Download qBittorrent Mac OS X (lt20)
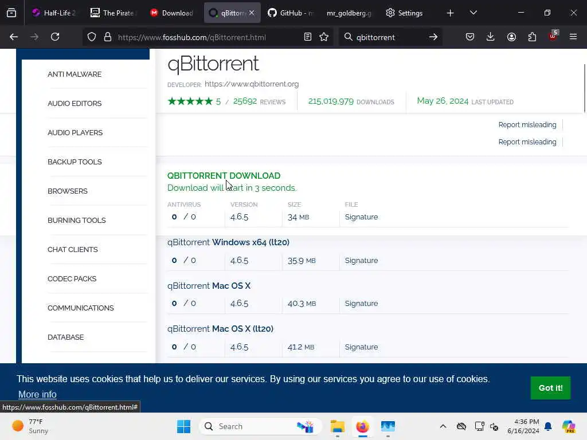 (x=220, y=328)
